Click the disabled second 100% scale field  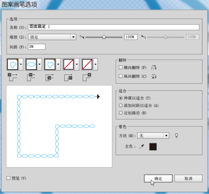pos(193,37)
